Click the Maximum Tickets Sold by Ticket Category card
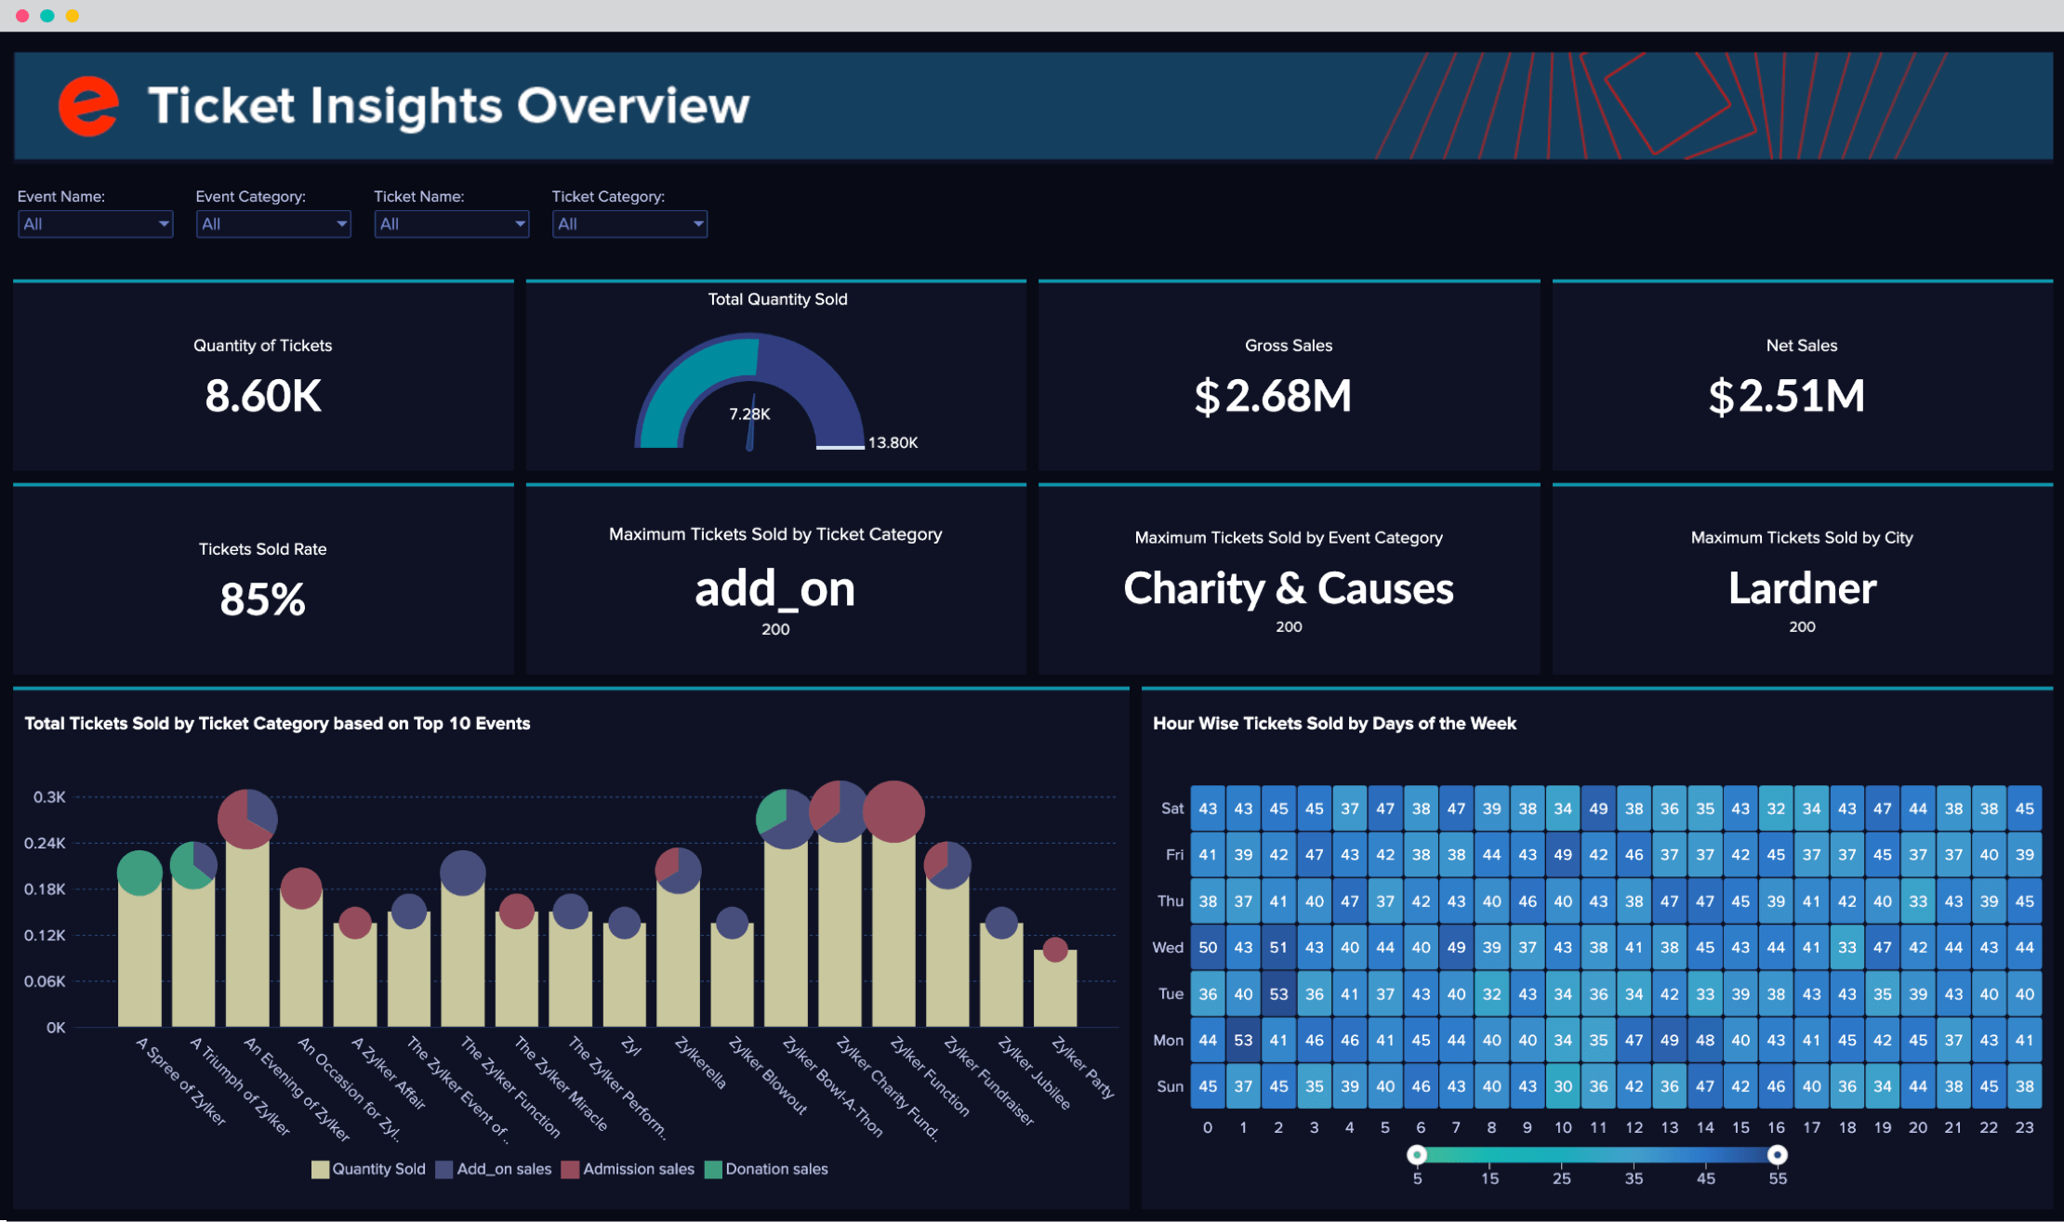Image resolution: width=2064 pixels, height=1222 pixels. [777, 582]
